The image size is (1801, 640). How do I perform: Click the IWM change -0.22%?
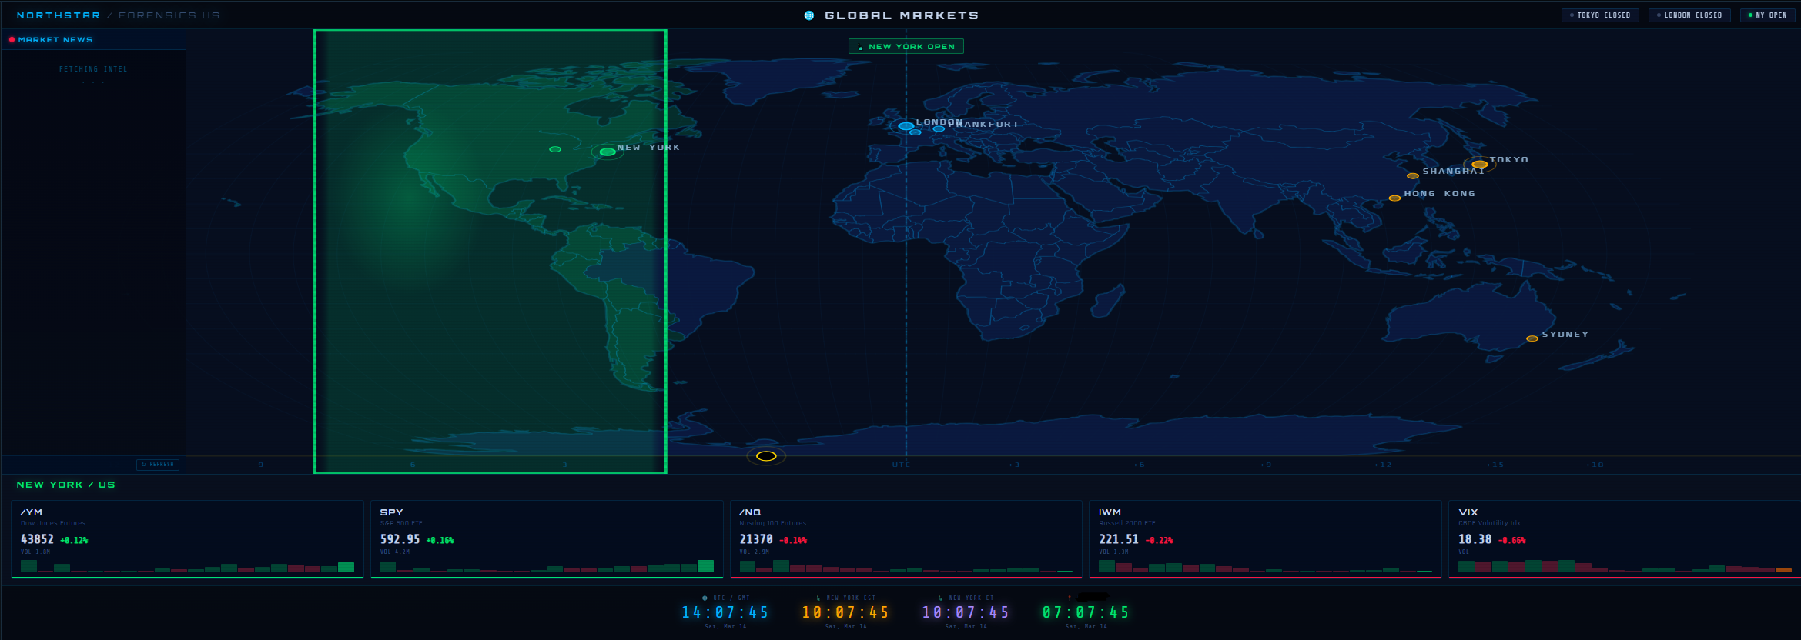pos(1159,541)
